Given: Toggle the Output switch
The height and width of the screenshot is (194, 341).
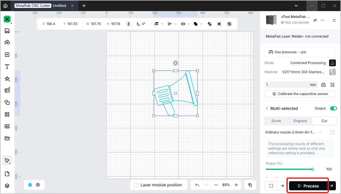Looking at the screenshot, I should [333, 108].
